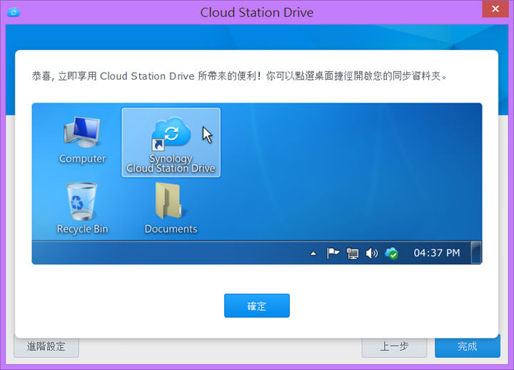Confirm with the 確定 button

pyautogui.click(x=256, y=306)
